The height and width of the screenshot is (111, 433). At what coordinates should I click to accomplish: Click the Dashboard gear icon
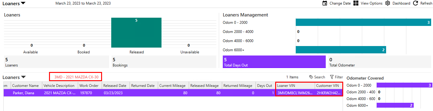[x=388, y=3]
